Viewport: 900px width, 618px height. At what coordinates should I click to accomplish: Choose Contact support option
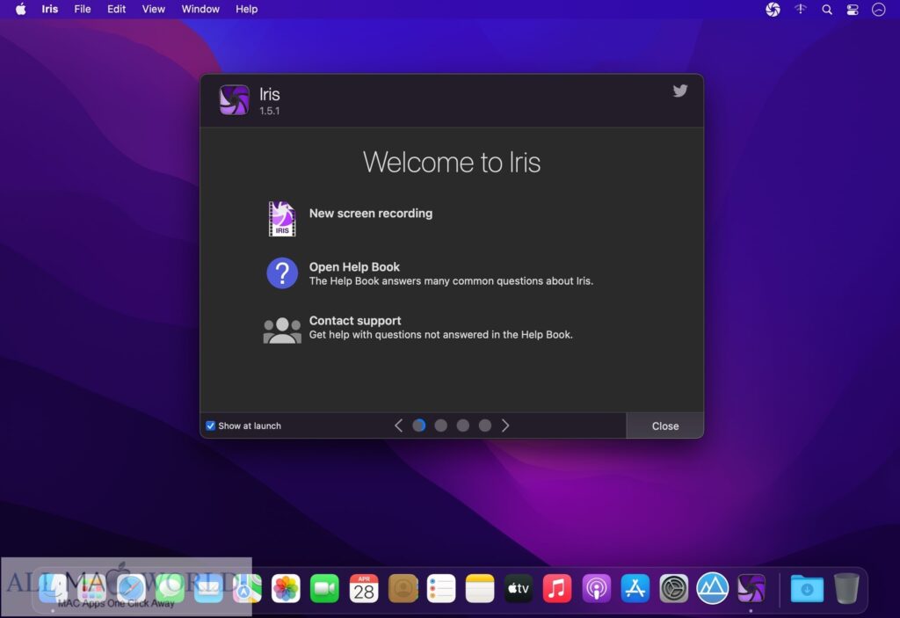click(x=355, y=321)
